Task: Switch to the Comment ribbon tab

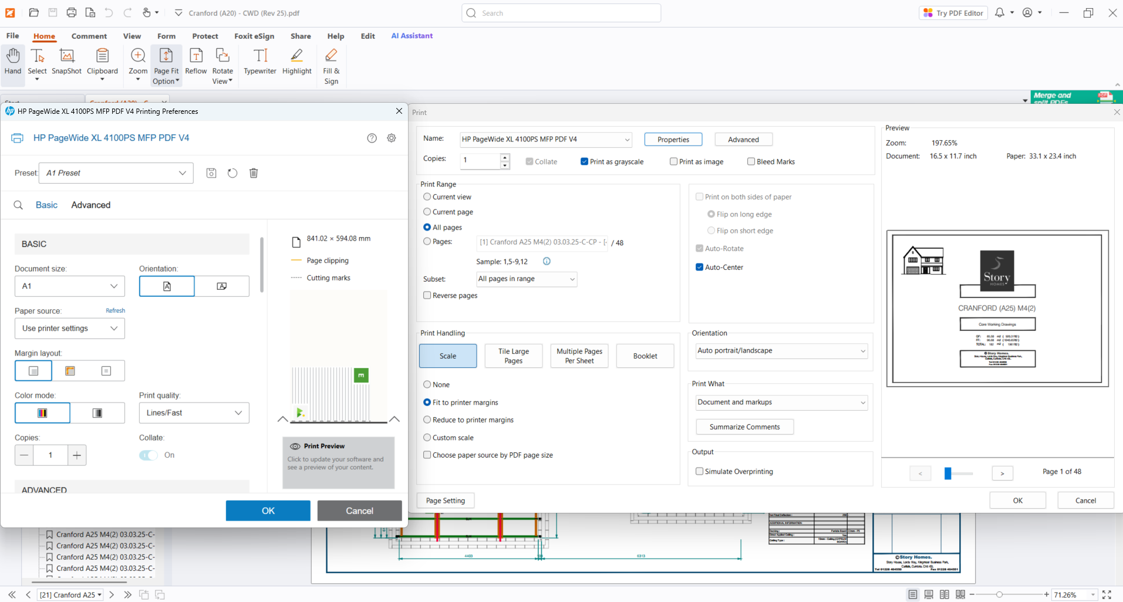Action: [89, 36]
